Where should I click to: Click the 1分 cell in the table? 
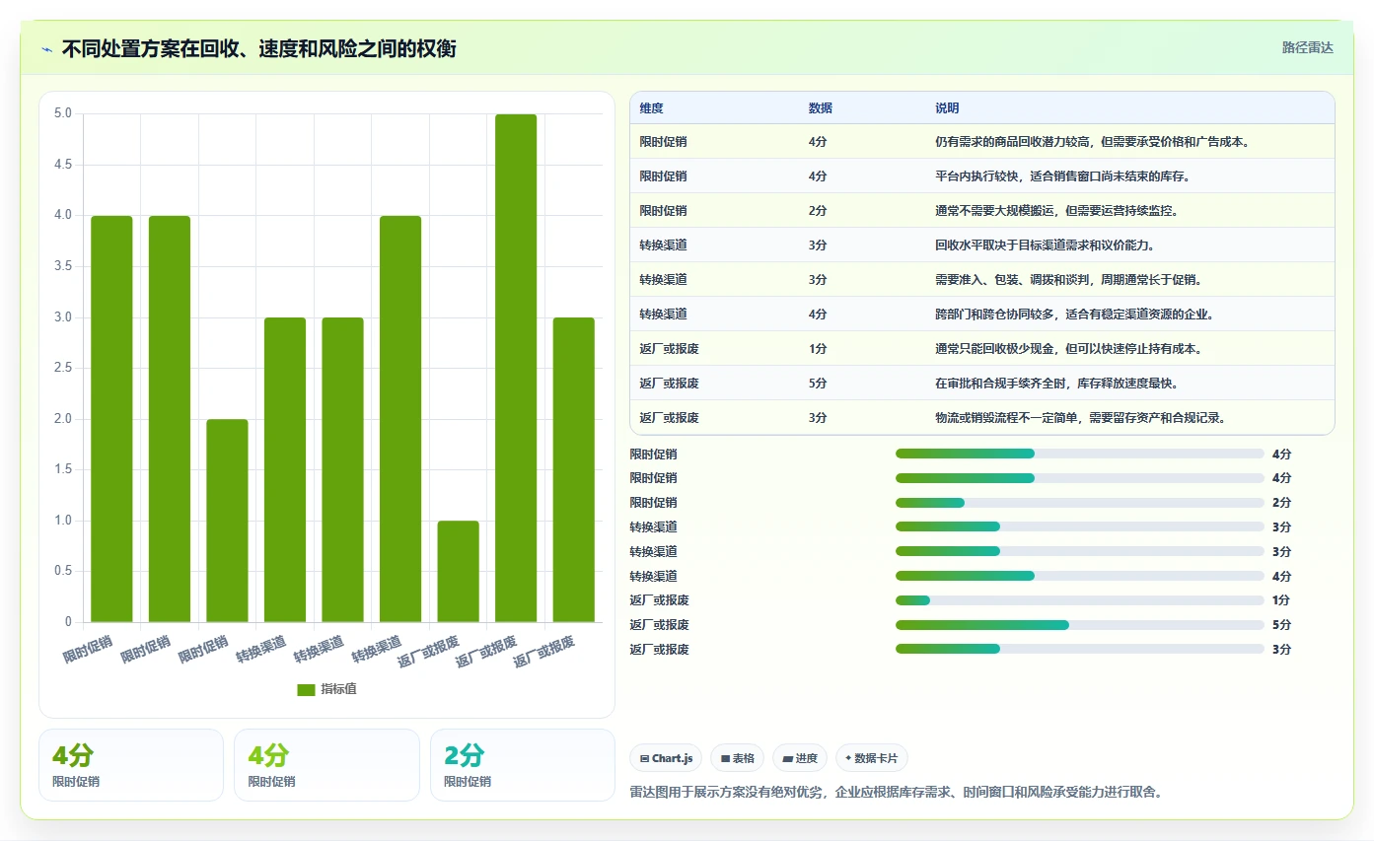click(x=818, y=349)
